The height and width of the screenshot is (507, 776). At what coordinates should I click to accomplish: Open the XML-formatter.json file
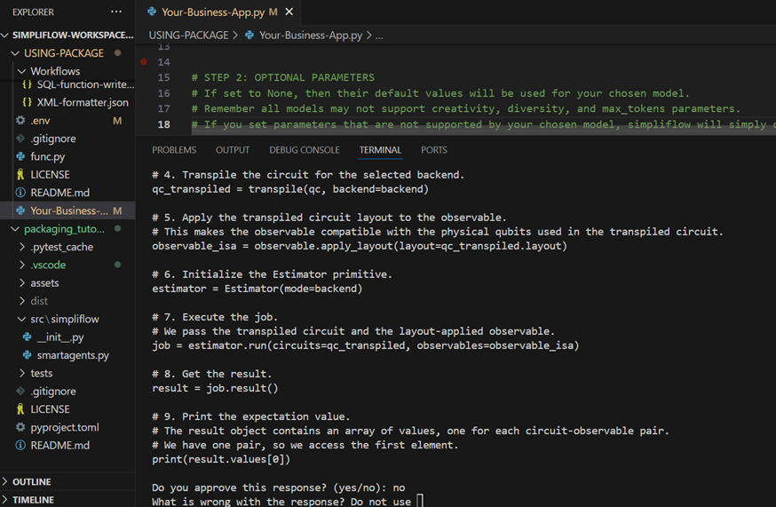(82, 102)
